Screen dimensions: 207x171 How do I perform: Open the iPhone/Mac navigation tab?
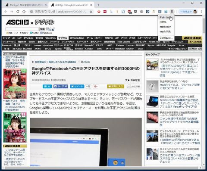[x=77, y=38]
